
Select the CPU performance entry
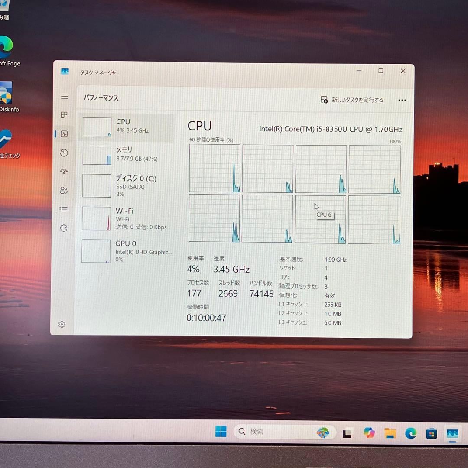click(x=127, y=127)
